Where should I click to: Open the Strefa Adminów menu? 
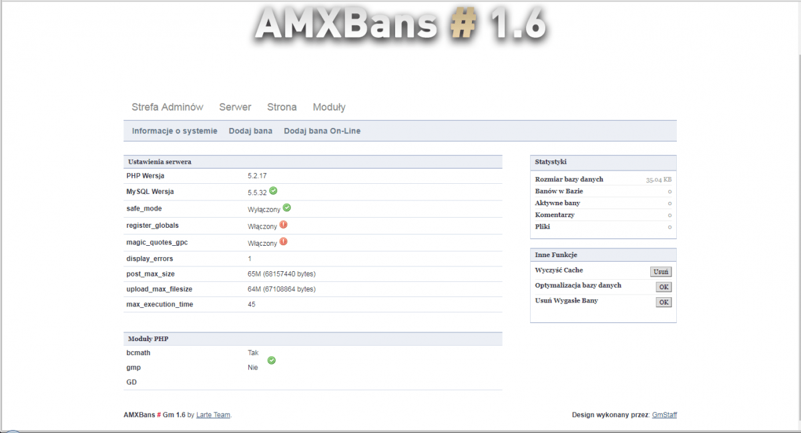click(168, 107)
